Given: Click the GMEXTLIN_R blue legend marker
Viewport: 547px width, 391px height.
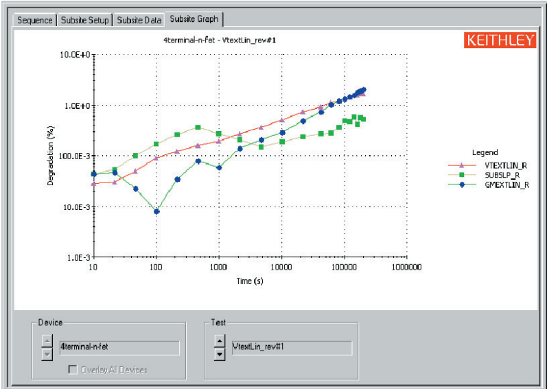Looking at the screenshot, I should (462, 185).
